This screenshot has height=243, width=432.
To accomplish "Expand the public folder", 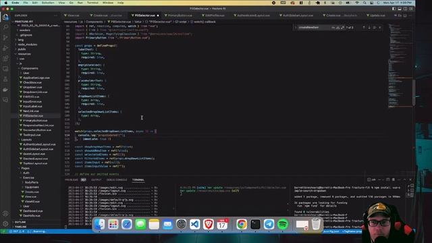I will pyautogui.click(x=22, y=49).
